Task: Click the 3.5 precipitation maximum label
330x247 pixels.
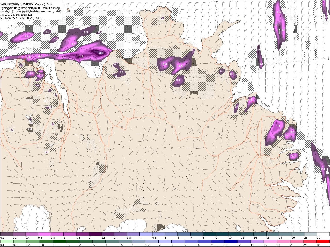Action: [101, 53]
